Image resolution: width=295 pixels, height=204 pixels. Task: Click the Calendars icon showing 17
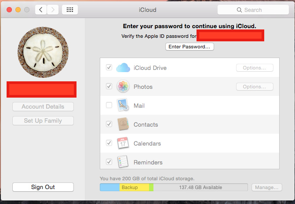click(x=123, y=143)
